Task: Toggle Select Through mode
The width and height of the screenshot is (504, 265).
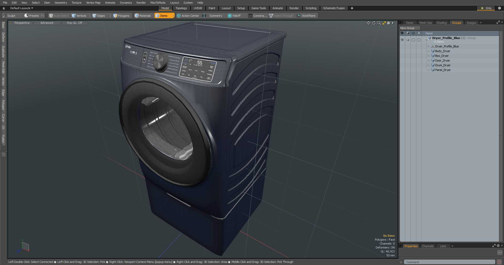Action: [x=281, y=16]
